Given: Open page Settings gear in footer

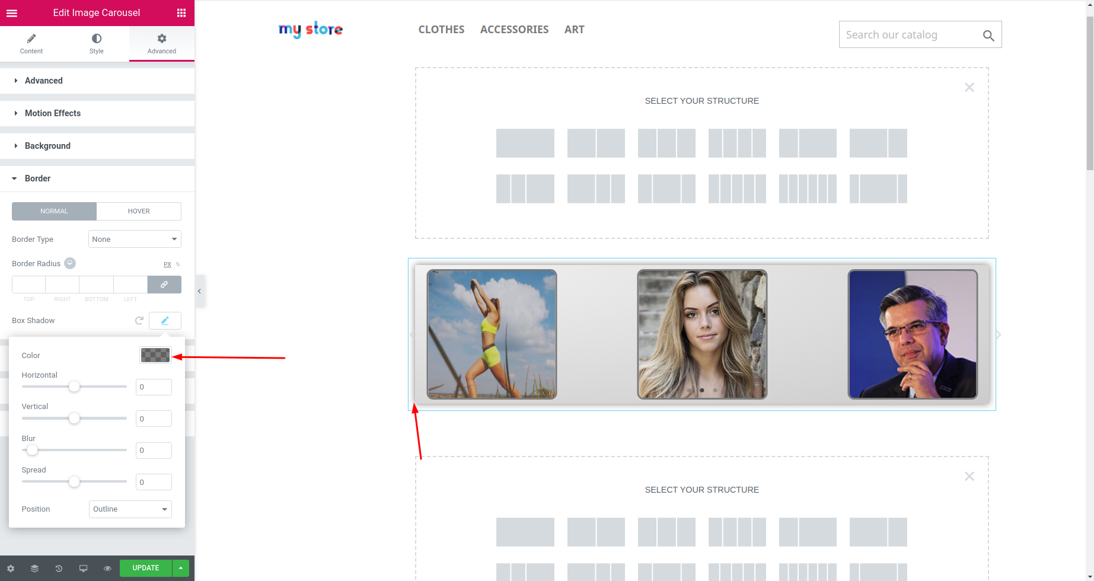Looking at the screenshot, I should [11, 568].
